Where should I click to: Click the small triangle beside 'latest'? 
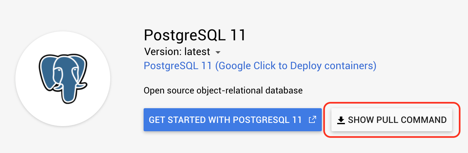pyautogui.click(x=218, y=52)
